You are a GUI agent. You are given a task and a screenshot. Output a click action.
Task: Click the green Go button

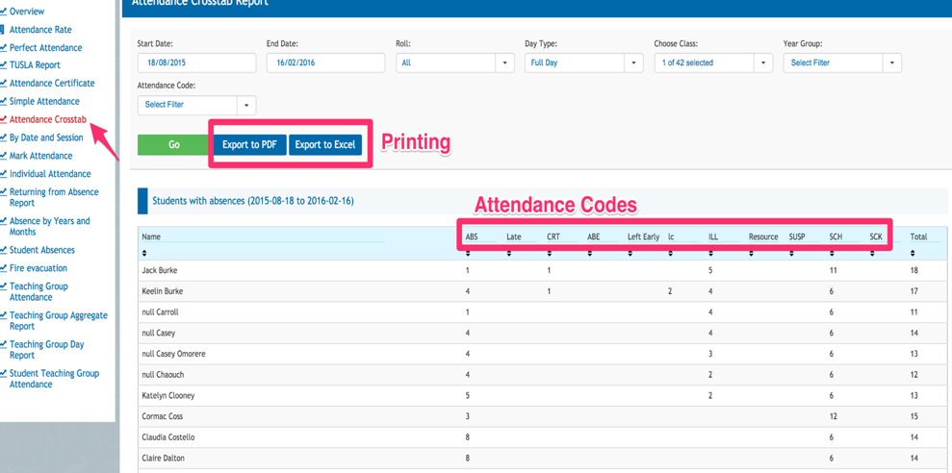(174, 145)
